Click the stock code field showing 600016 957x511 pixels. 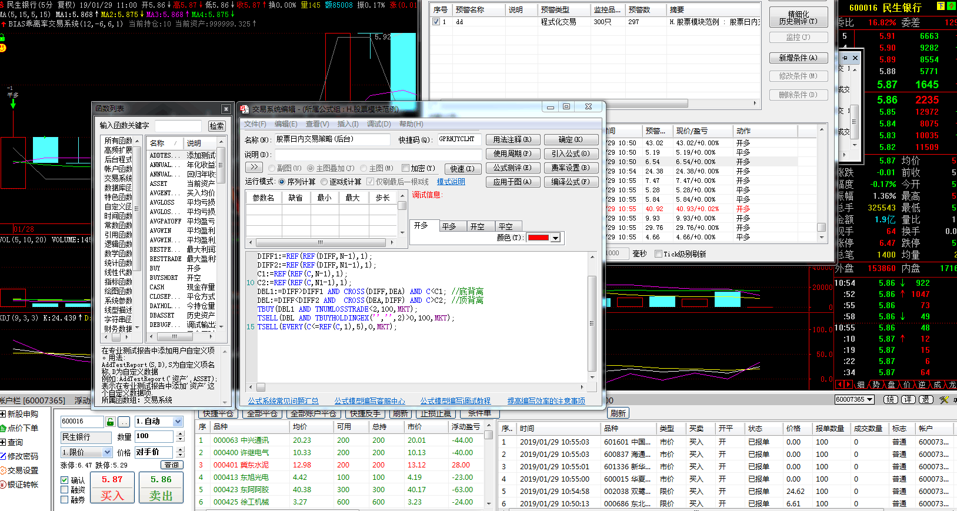point(81,422)
